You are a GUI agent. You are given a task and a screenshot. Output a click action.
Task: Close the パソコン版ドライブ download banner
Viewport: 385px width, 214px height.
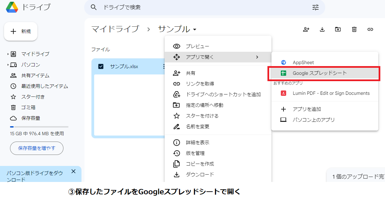[73, 171]
